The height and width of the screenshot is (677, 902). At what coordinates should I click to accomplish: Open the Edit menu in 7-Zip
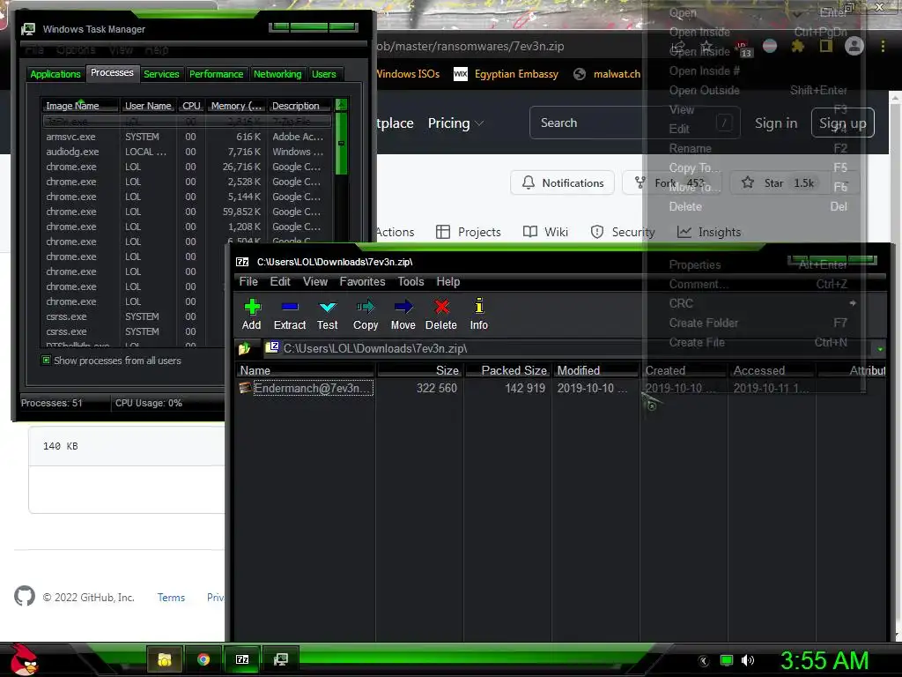(280, 281)
